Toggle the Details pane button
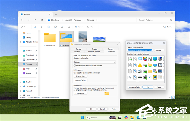This screenshot has height=121, width=190. (x=168, y=27)
